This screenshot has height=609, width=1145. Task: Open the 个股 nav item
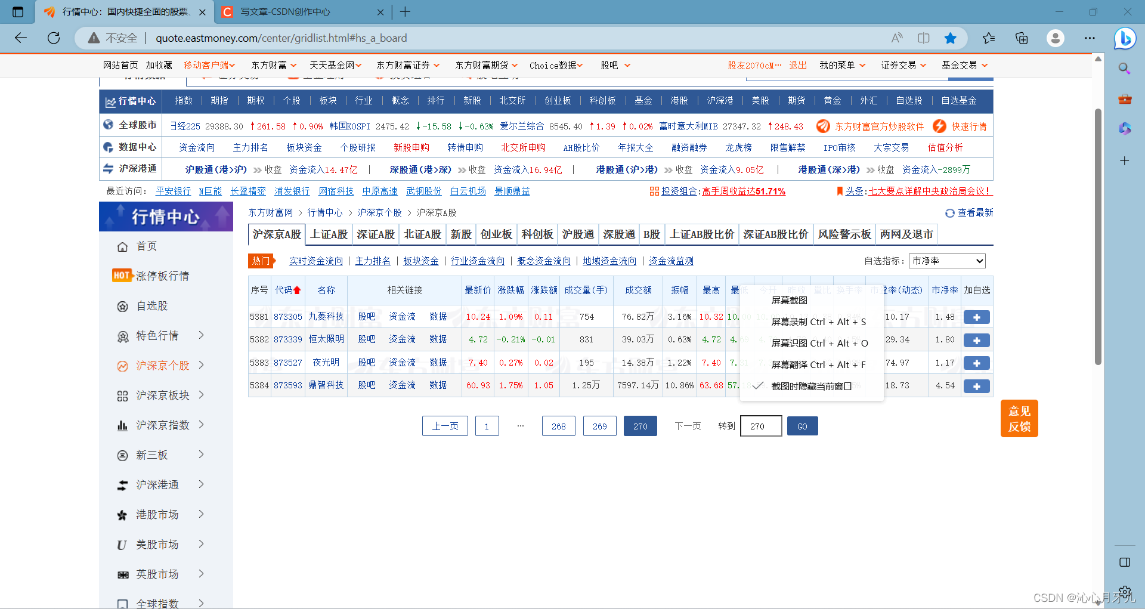pyautogui.click(x=292, y=101)
